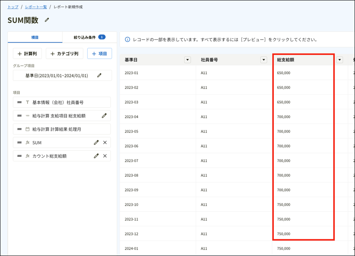
Task: Click the drag handle of 基本情報（会社）社員番号
Action: tap(19, 102)
